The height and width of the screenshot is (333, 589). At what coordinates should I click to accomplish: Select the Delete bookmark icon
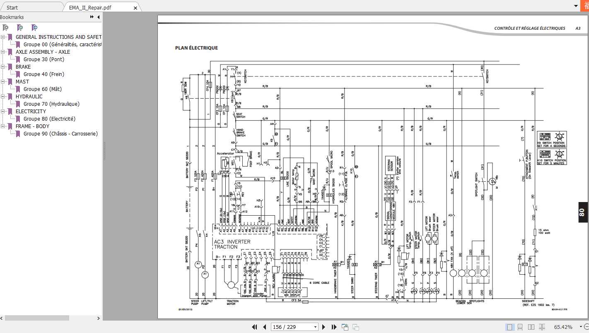coord(6,28)
